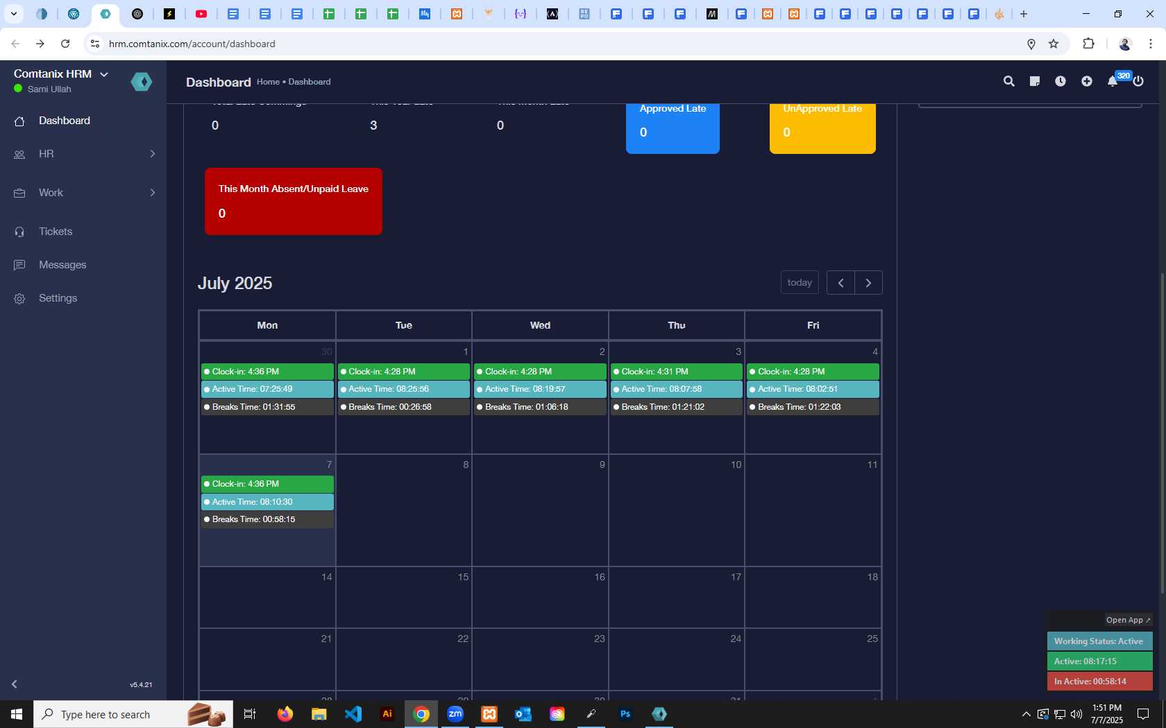Click the In Active: 00:58:14 red bar
Screen dimensions: 1166x728
1100,682
